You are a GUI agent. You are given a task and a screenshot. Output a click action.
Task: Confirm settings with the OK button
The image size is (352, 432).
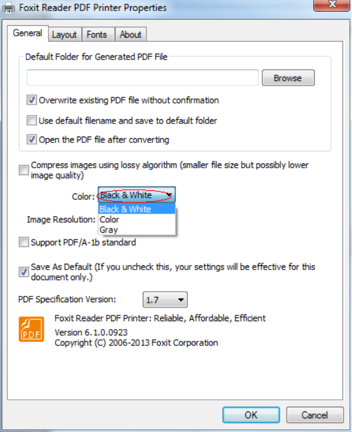tap(251, 415)
